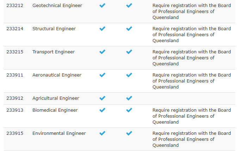Click first checkmark in Environmental Engineer row

point(102,133)
